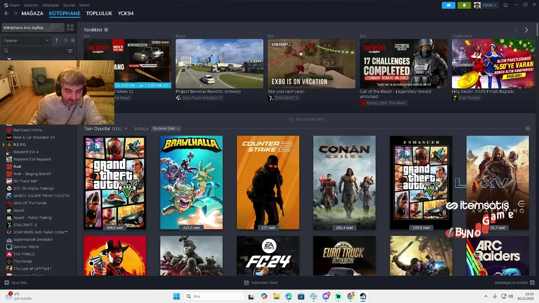Open Discord from the taskbar

326,296
